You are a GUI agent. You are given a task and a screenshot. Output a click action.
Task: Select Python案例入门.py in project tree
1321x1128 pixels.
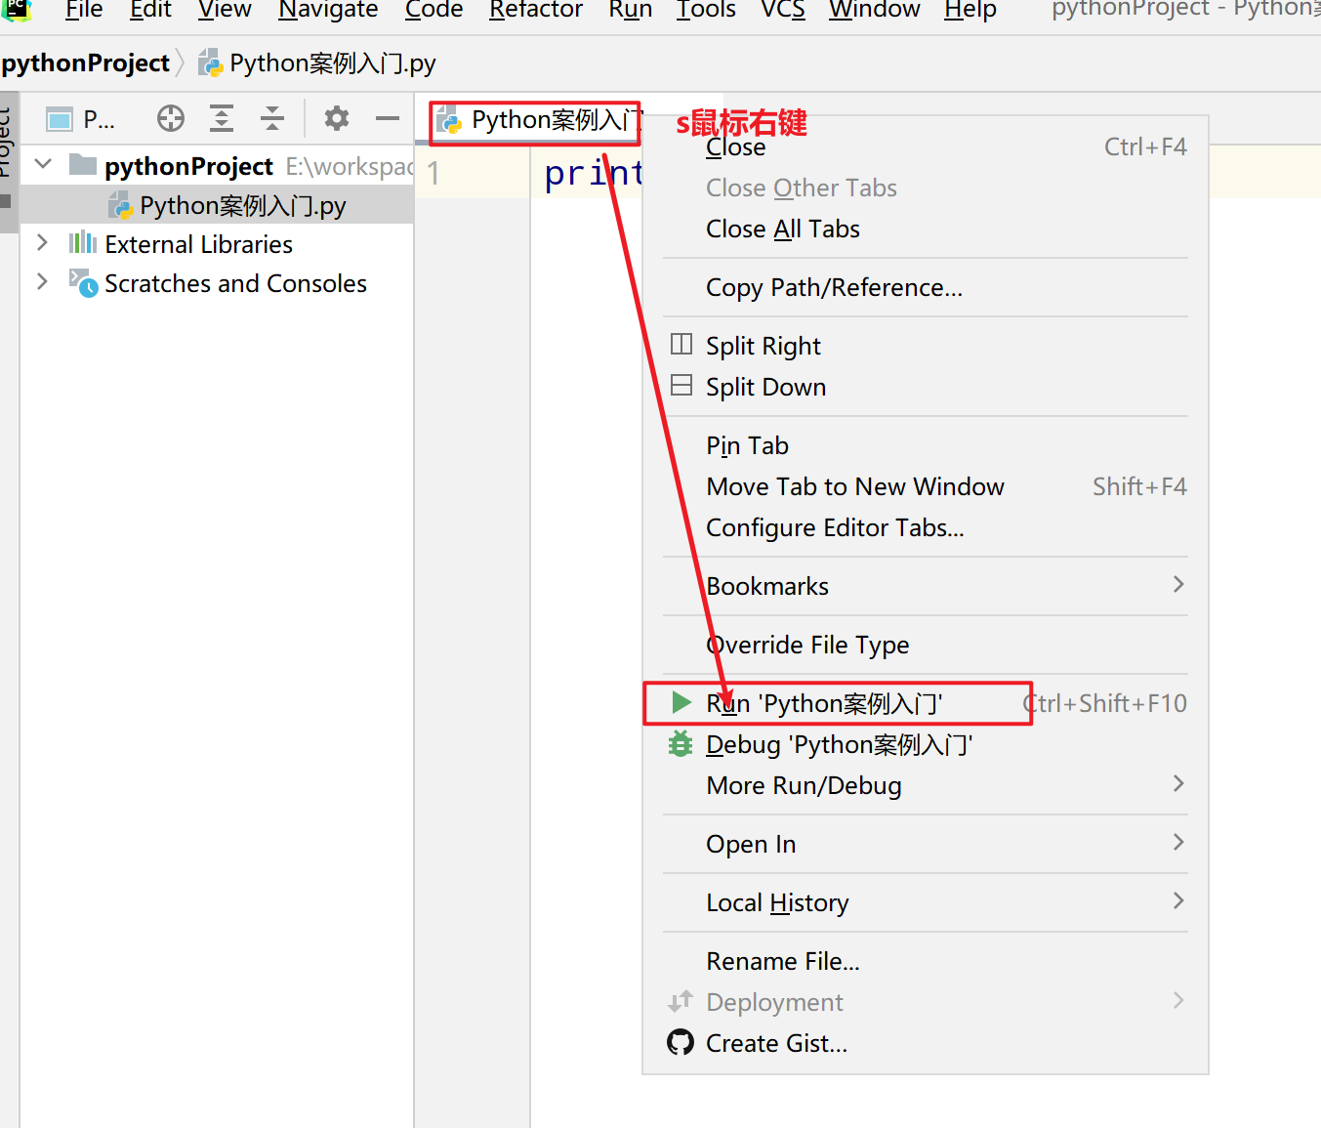[x=242, y=206]
